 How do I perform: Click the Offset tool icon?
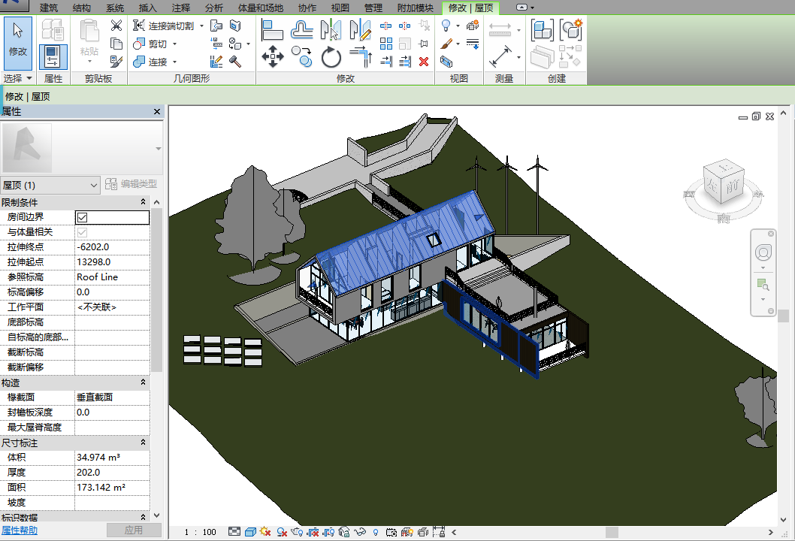tap(302, 30)
